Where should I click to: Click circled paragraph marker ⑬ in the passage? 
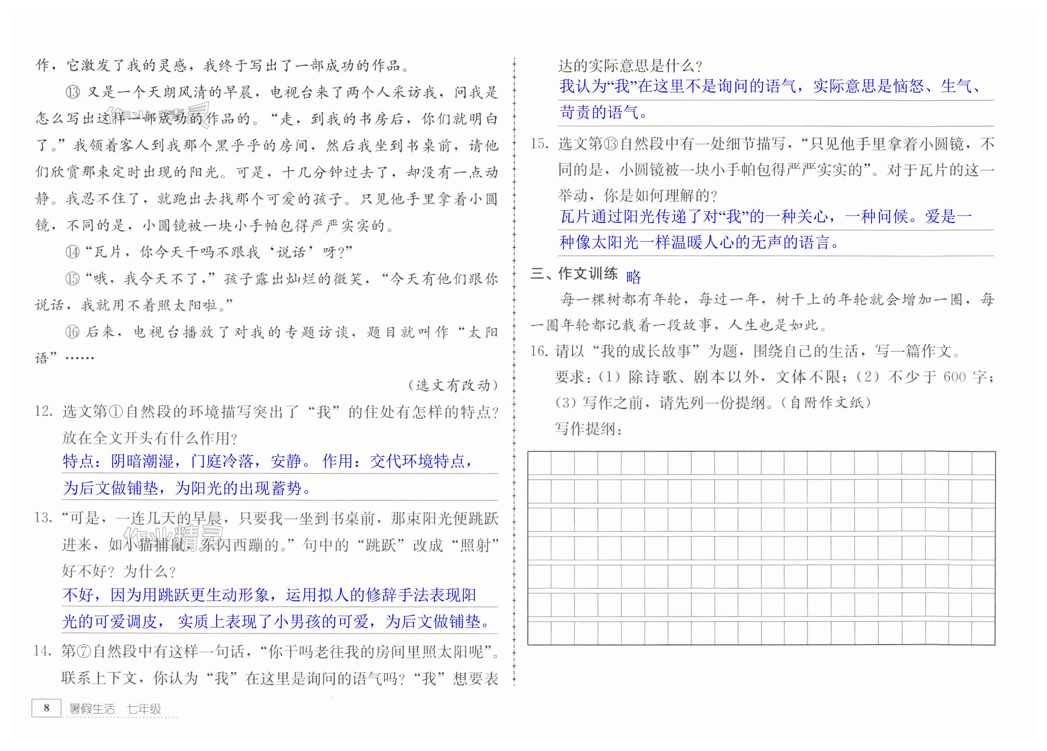point(73,92)
